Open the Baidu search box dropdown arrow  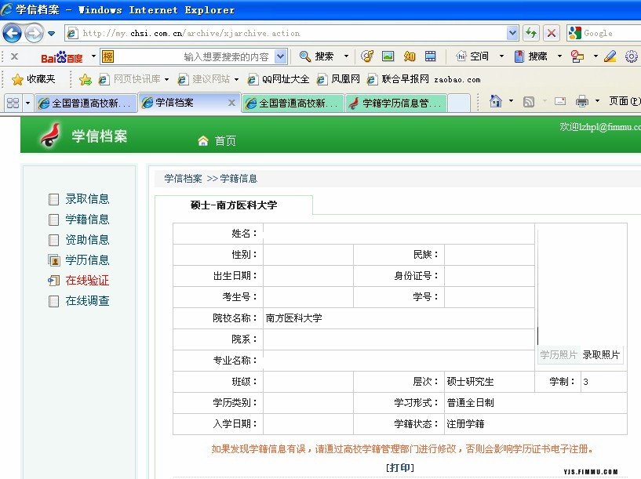[281, 56]
